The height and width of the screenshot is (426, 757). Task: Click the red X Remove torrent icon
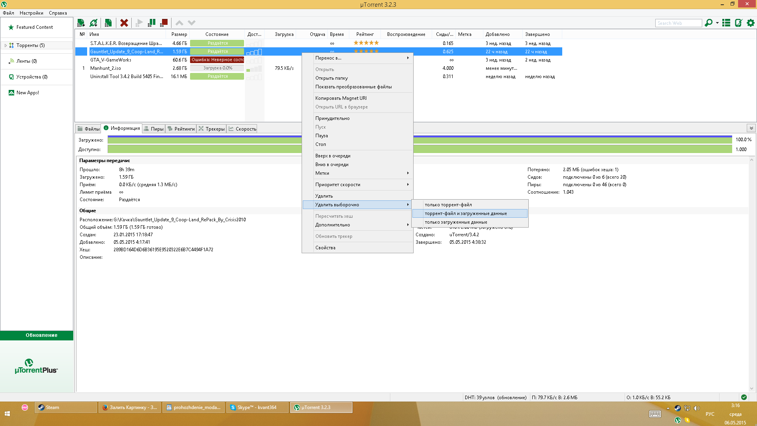[x=124, y=23]
